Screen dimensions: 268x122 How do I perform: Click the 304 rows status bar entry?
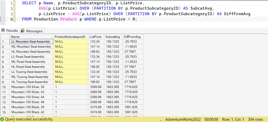tap(256, 119)
